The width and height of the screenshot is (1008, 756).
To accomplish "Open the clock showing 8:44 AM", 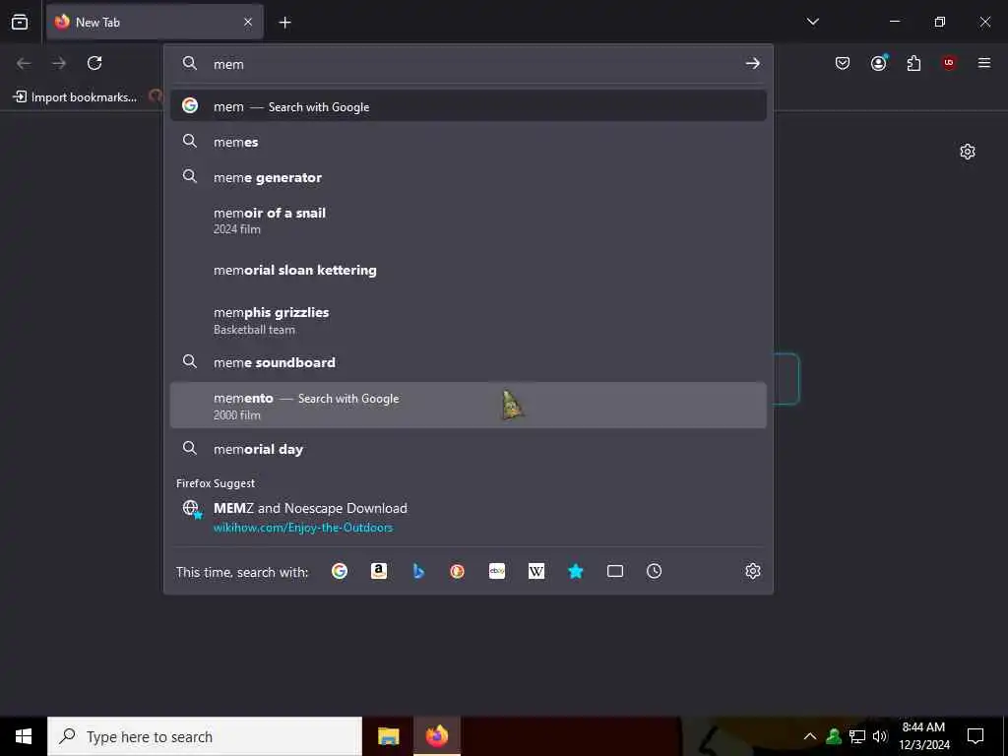I will (x=923, y=736).
